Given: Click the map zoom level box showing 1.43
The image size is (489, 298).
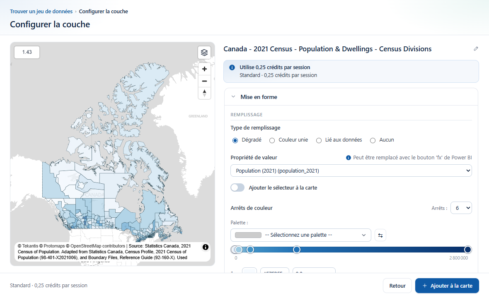Looking at the screenshot, I should [27, 52].
